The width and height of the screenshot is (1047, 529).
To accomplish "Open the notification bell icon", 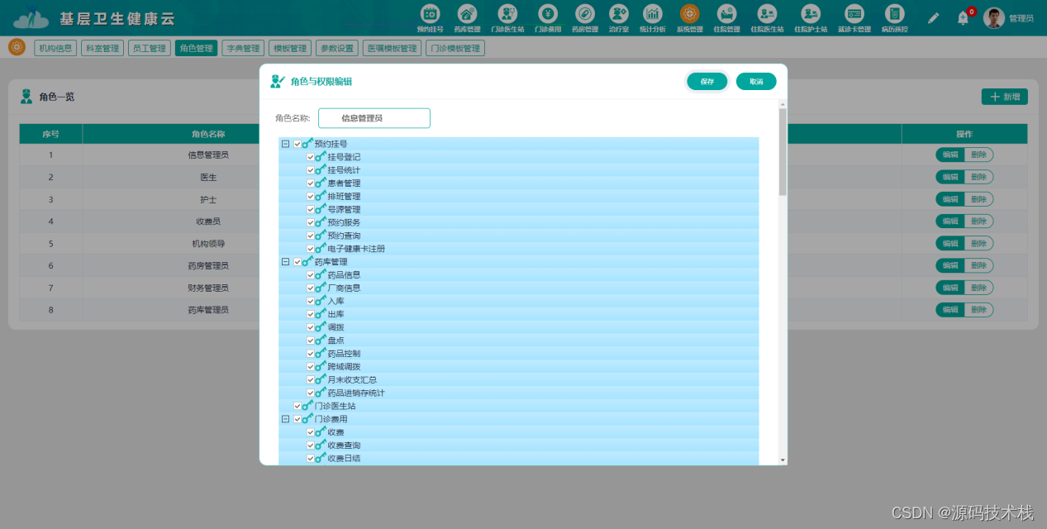I will point(963,17).
